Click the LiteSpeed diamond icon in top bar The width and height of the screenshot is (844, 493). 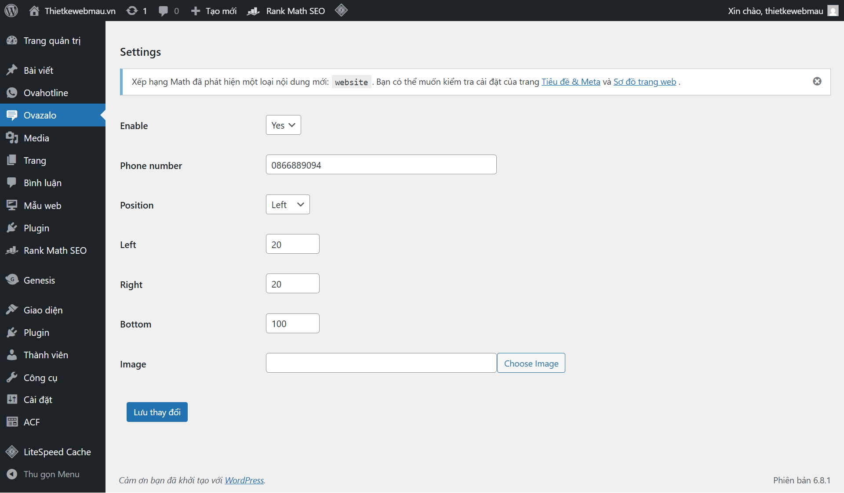[x=341, y=10]
